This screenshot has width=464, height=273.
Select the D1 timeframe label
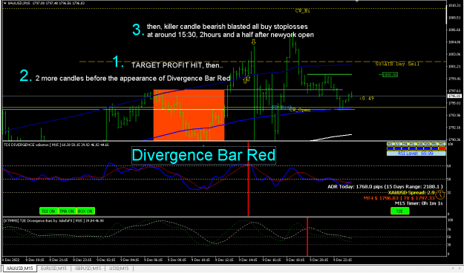tap(398, 144)
